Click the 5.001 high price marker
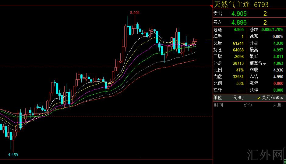 [135, 12]
